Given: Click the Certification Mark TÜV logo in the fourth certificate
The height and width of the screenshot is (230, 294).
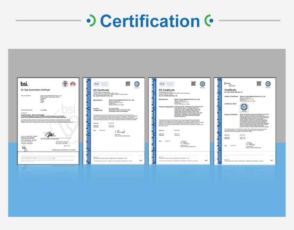Looking at the screenshot, I should (x=244, y=108).
